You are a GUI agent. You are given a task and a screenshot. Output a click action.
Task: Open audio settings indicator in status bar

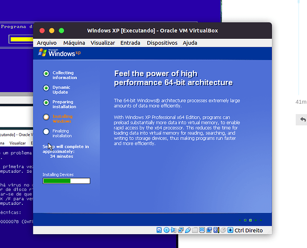173,230
